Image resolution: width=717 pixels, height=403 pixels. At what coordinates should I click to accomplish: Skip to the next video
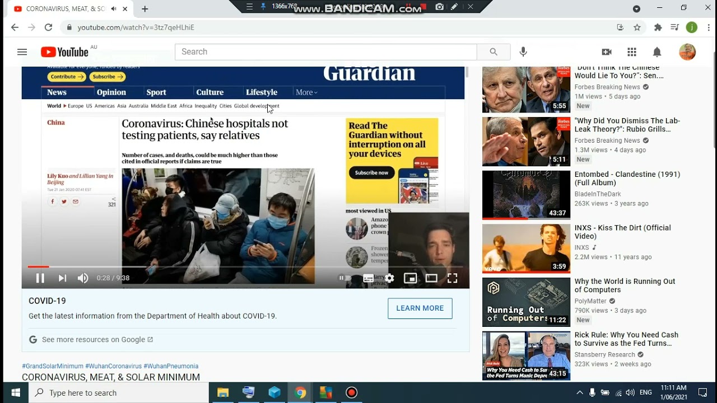coord(62,278)
